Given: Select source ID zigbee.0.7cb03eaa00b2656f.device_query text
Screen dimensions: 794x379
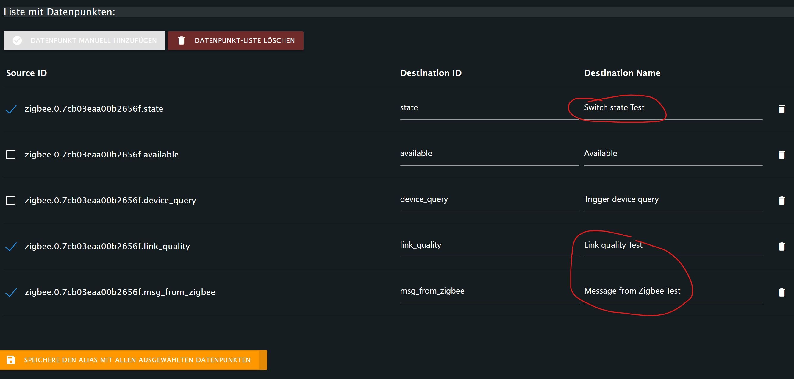Looking at the screenshot, I should 110,200.
